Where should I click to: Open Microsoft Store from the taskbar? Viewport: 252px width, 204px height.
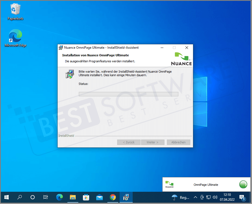[86, 197]
